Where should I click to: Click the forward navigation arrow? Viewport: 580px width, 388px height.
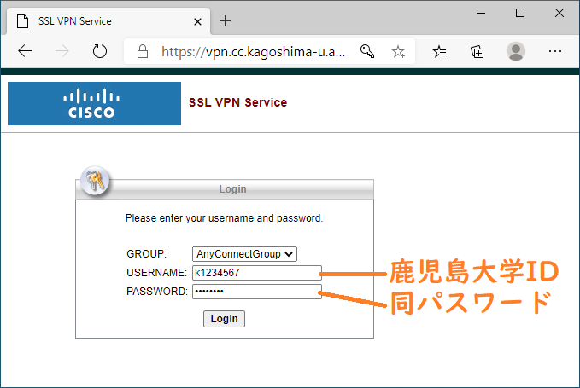point(62,51)
